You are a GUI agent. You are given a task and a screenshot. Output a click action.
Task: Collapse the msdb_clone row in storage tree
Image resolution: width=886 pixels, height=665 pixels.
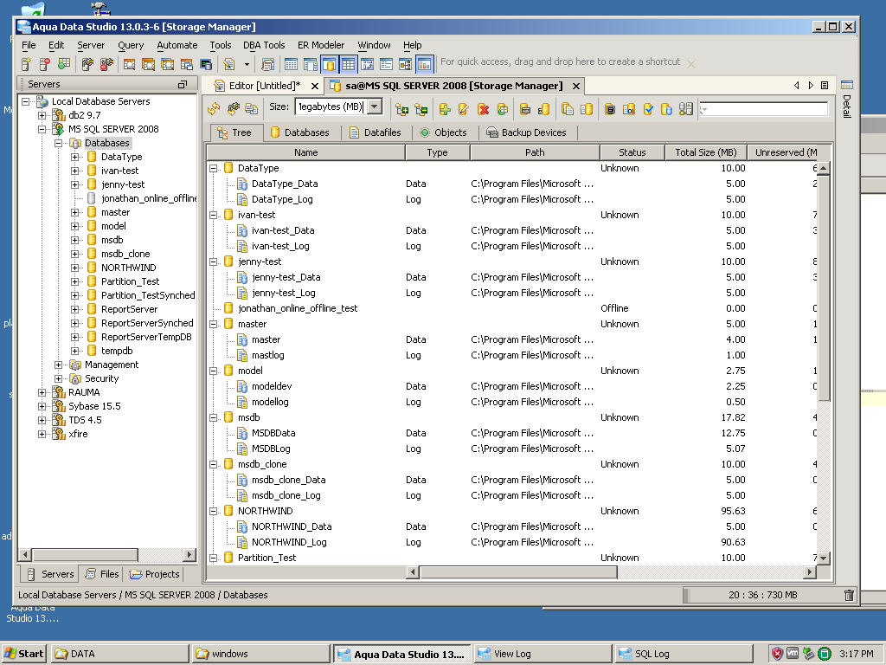point(214,464)
